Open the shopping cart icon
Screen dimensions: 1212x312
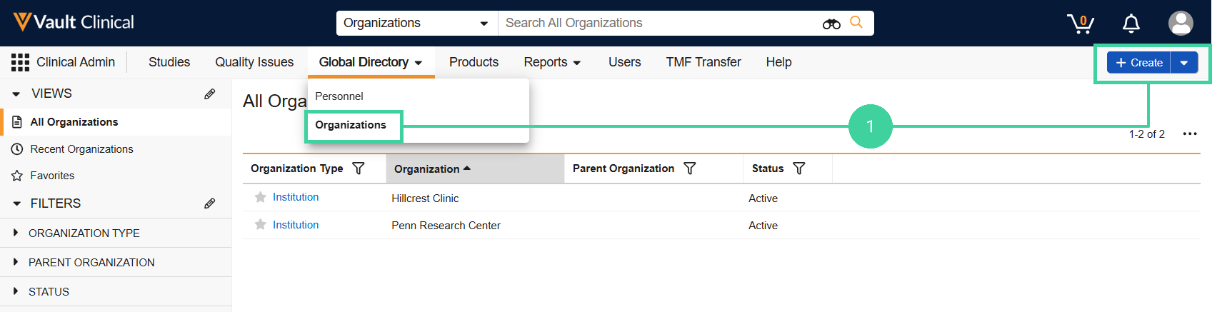click(1081, 24)
